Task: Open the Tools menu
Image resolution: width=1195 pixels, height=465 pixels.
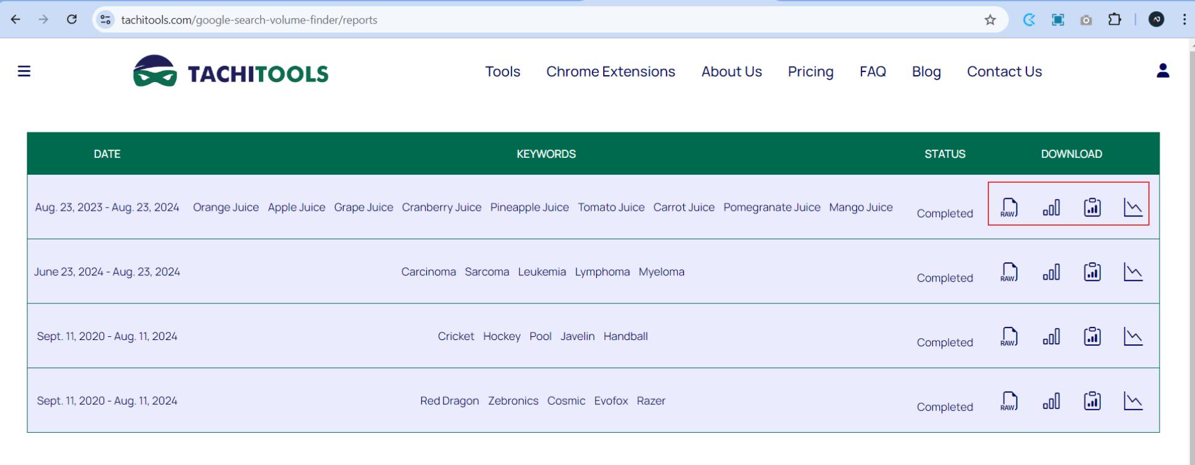Action: [502, 71]
